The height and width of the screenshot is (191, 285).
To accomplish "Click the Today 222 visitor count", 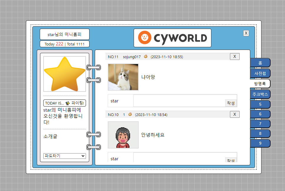I will tap(54, 44).
